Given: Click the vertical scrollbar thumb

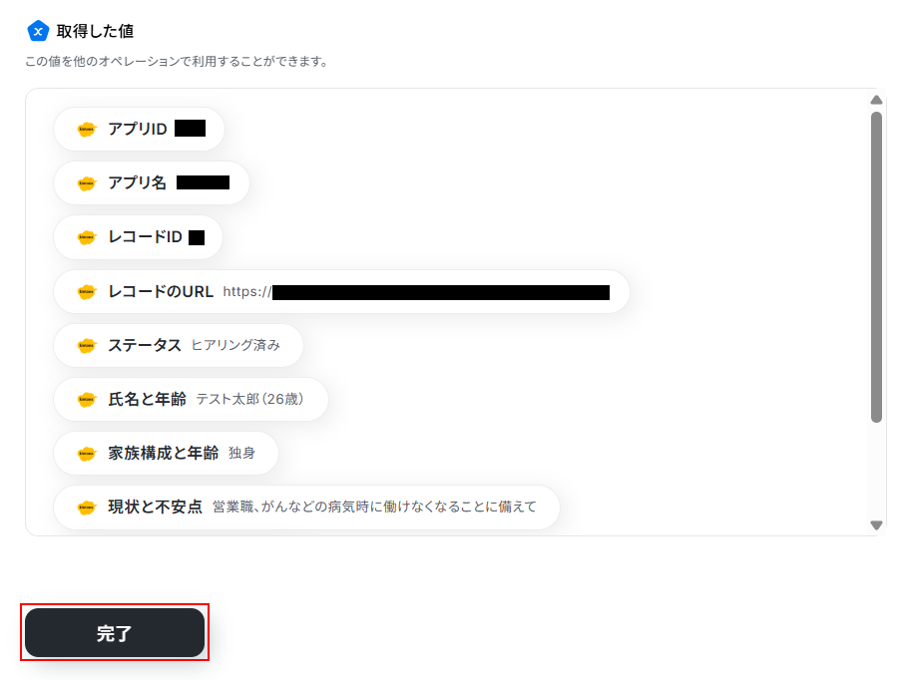Looking at the screenshot, I should pos(876,267).
